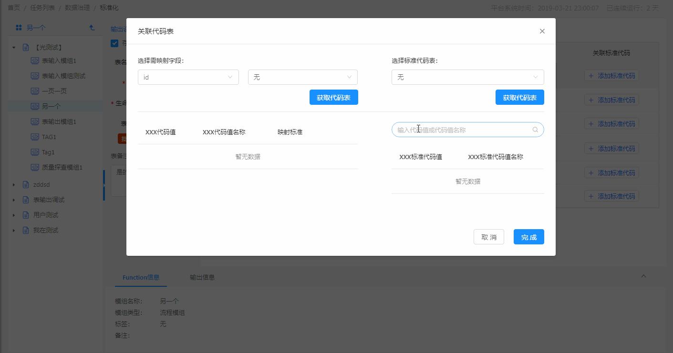The image size is (673, 353).
Task: Click the code icon next to TAG1
Action: point(35,137)
